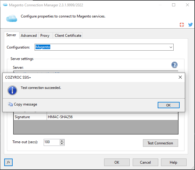Open the Proxy tab
Viewport: 195px width, 170px height.
(45, 36)
